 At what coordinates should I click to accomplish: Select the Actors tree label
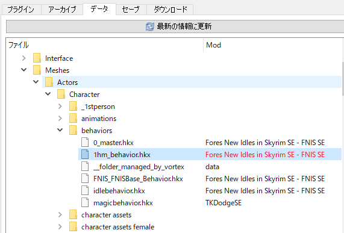(x=67, y=82)
